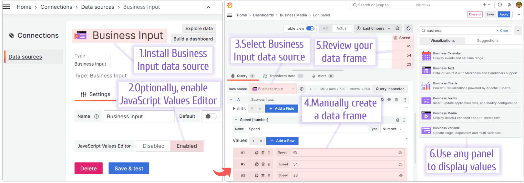This screenshot has height=183, width=524.
Task: Select the Actual display option
Action: 342,28
